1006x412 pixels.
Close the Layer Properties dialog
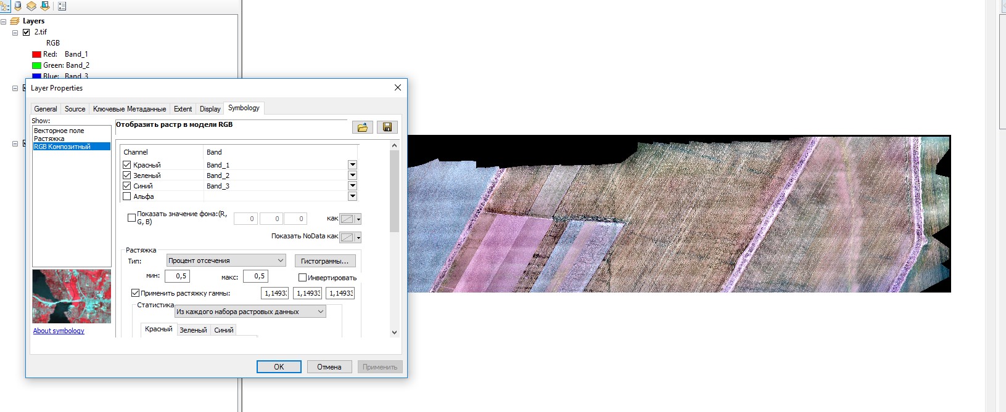pyautogui.click(x=398, y=87)
